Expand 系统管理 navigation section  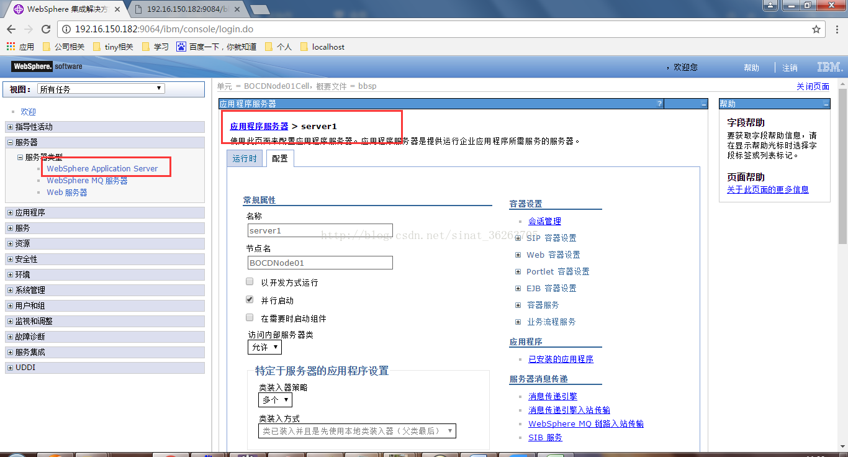tap(10, 290)
